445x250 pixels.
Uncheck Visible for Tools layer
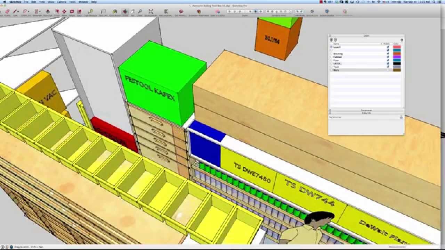(x=388, y=67)
